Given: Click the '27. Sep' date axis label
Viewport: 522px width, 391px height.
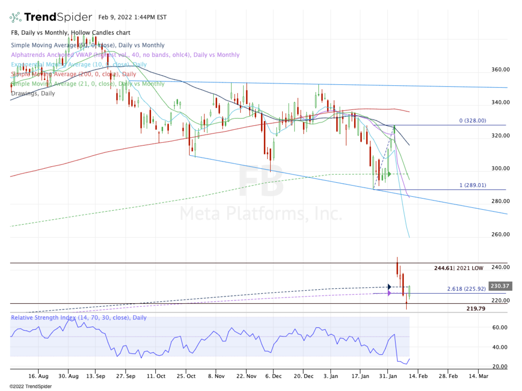Looking at the screenshot, I should point(126,375).
